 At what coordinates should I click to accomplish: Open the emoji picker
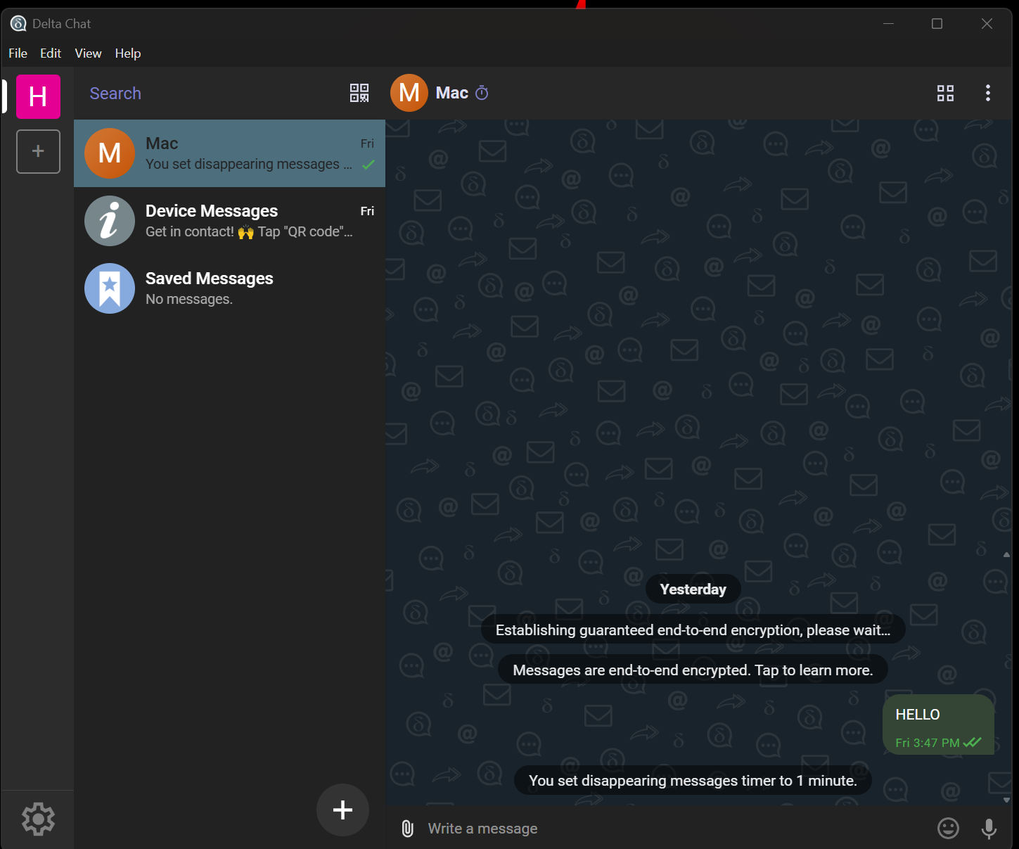[948, 829]
